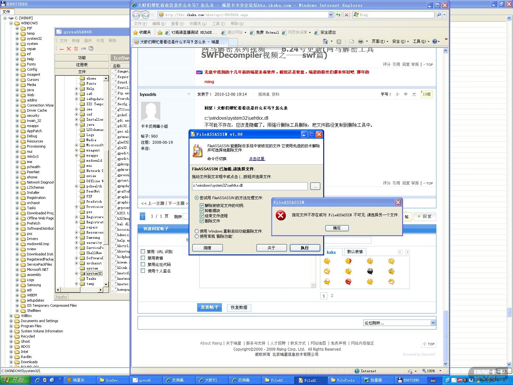Screen dimensions: 513x385
Task: Click the IE quick launch icon on taskbar
Action: coord(38,380)
